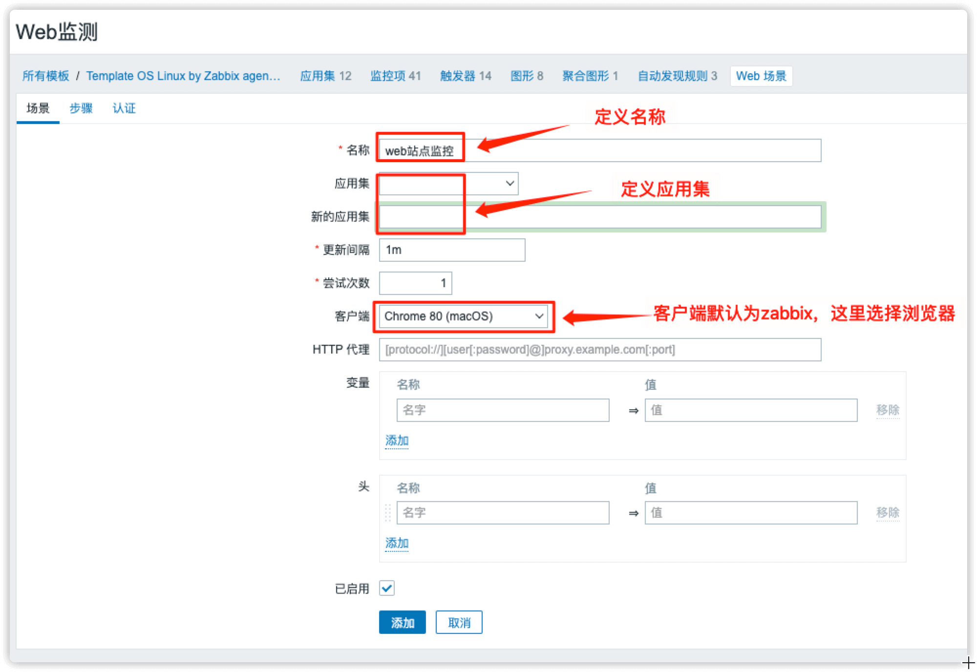Screen dimensions: 977x672
Task: Open 监控项 41 navigation link
Action: pos(395,76)
